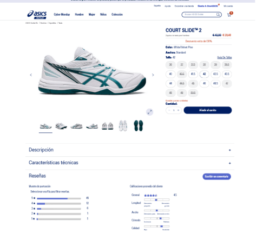The image size is (257, 234).
Task: Select size 42.5
Action: point(215,74)
